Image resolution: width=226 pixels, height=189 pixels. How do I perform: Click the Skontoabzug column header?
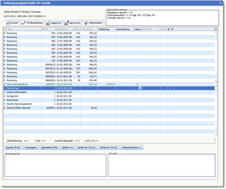coord(124,29)
